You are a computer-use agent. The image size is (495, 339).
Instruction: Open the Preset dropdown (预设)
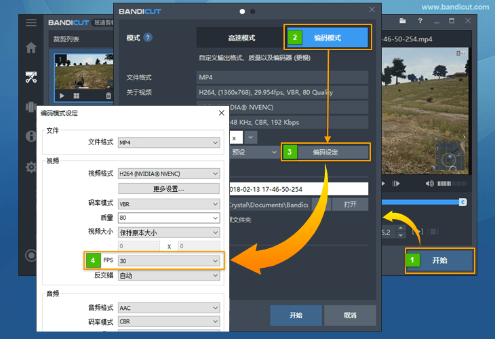click(x=254, y=152)
